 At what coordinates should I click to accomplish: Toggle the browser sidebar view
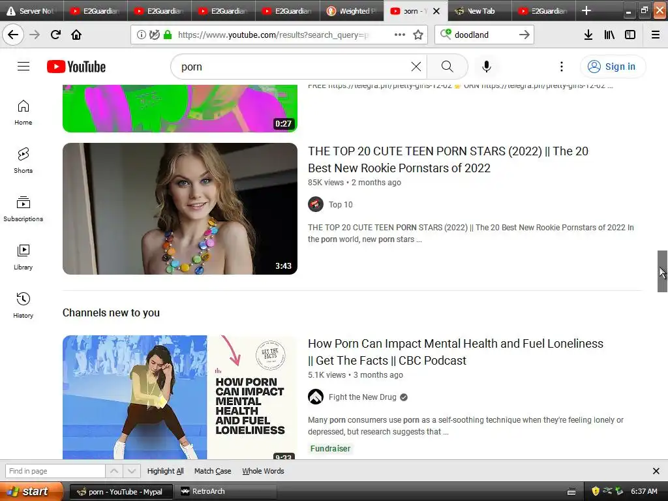(630, 35)
